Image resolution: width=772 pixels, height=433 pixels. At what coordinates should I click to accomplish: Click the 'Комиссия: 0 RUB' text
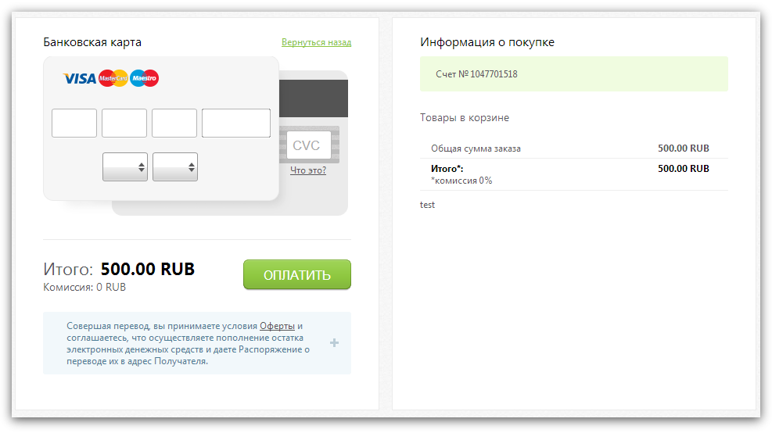click(84, 288)
